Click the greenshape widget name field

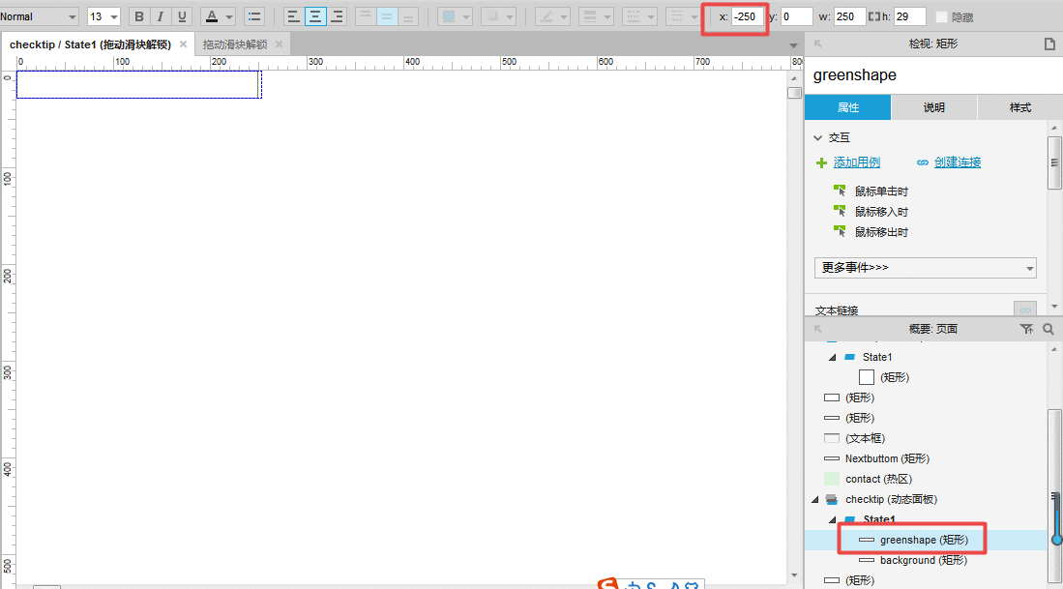pyautogui.click(x=933, y=75)
